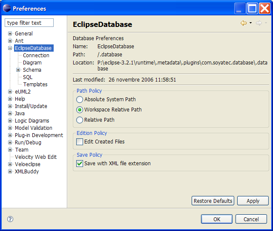Expand the Team tree node

pos(10,150)
